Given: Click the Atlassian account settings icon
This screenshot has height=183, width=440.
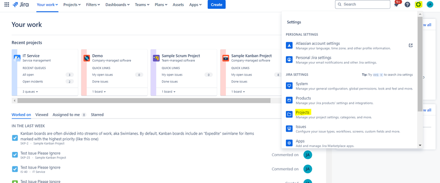Looking at the screenshot, I should coord(289,46).
